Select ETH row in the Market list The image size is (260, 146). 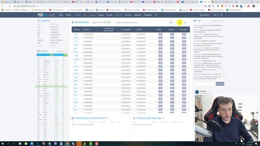[52, 63]
